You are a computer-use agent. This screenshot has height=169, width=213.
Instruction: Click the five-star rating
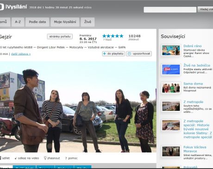click(x=113, y=36)
